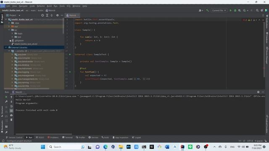This screenshot has width=269, height=151.
Task: Go to previous highlighted error arrow
Action: click(x=259, y=20)
